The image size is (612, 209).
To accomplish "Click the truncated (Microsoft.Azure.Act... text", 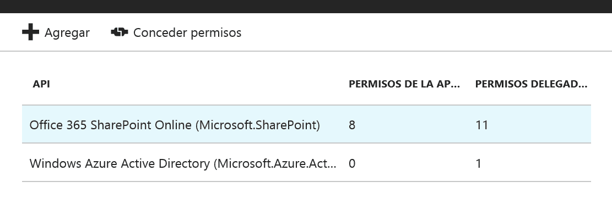I will click(x=275, y=163).
